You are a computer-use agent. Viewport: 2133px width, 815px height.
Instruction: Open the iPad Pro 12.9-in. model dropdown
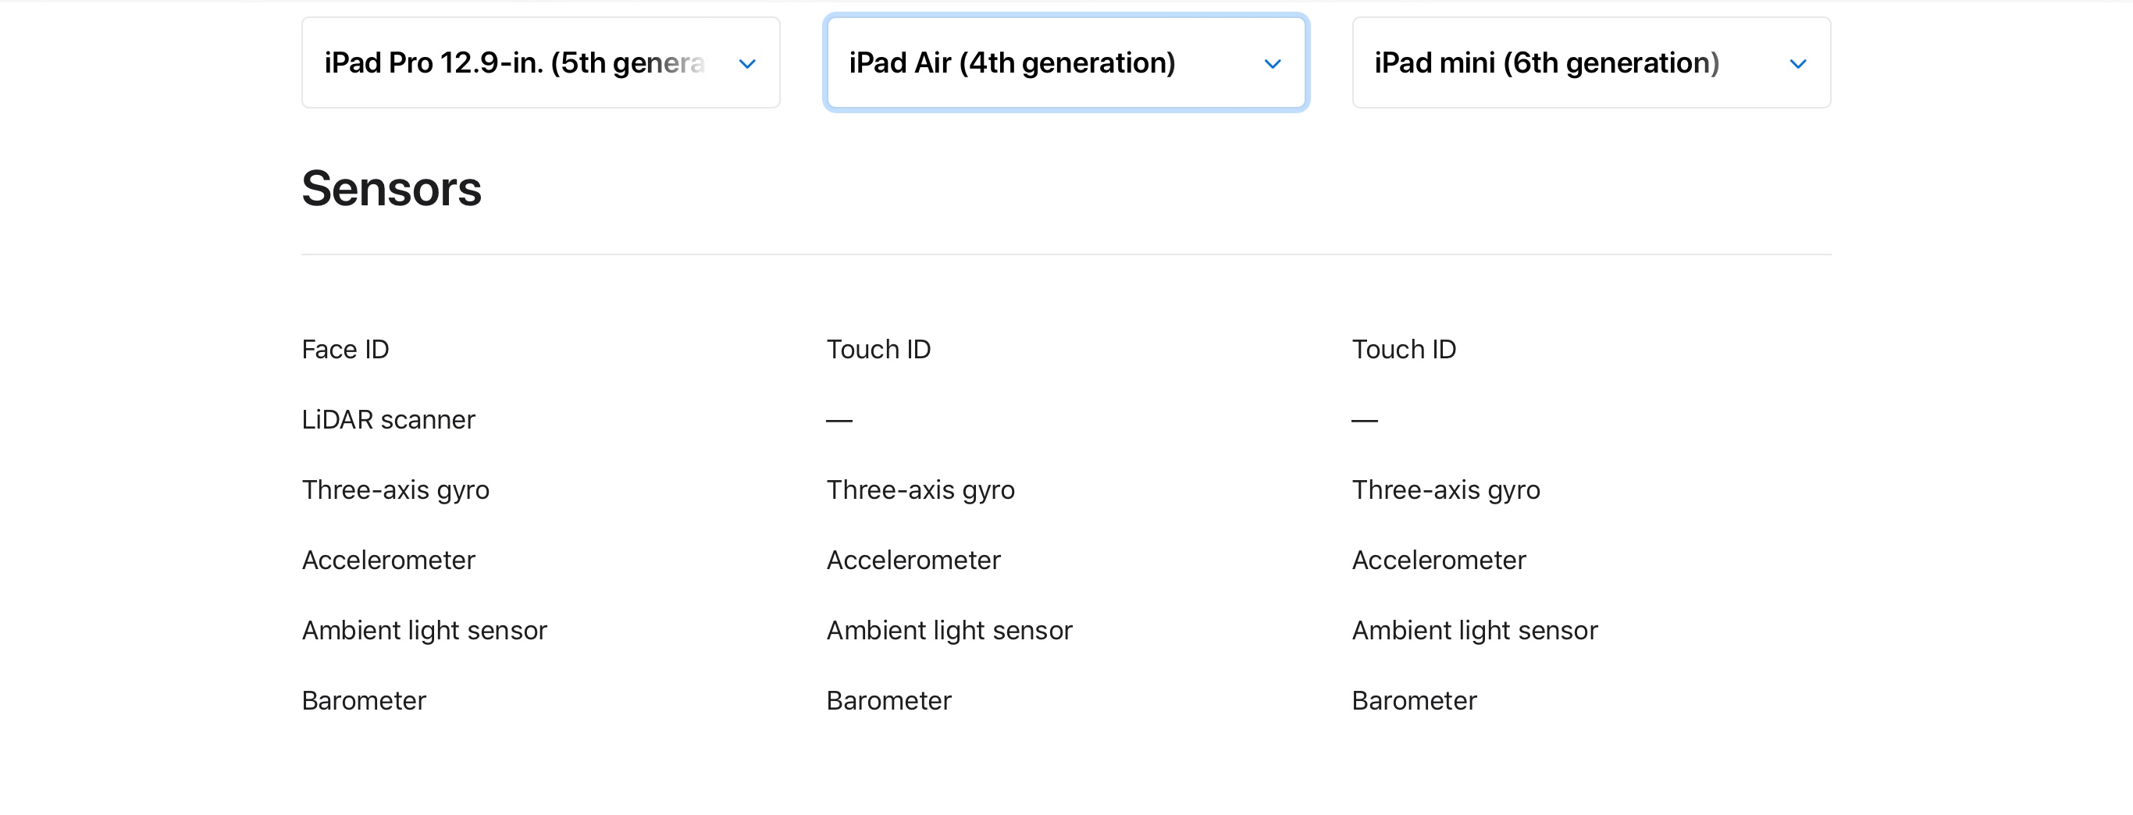[x=515, y=63]
